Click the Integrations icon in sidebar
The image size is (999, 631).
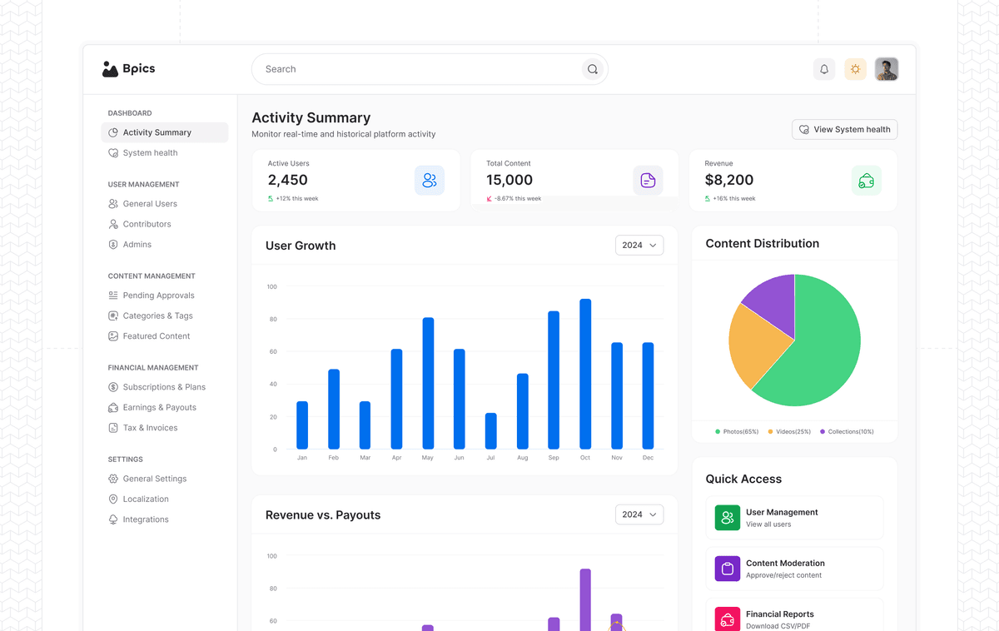point(113,519)
